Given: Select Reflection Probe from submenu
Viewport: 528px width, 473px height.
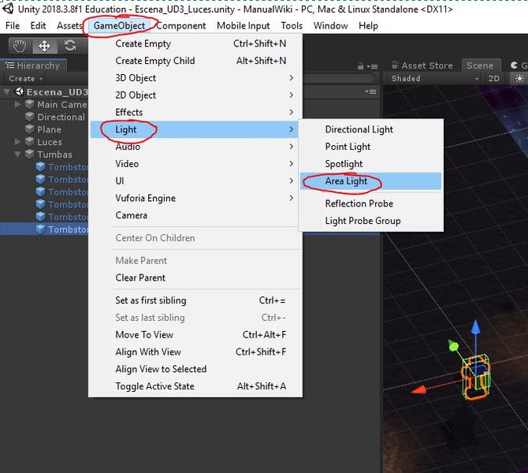Looking at the screenshot, I should [370, 203].
